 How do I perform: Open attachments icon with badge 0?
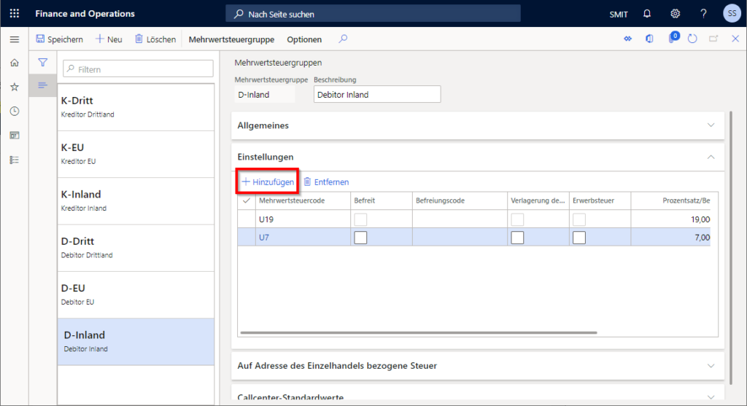click(672, 38)
